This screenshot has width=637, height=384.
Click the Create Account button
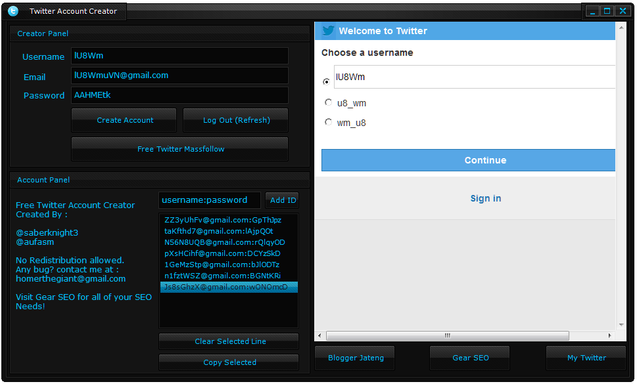124,120
